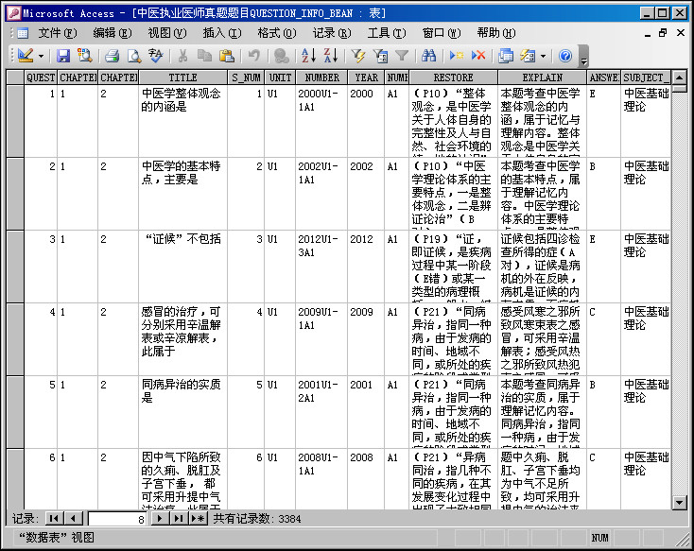
Task: Select the YEAR column header
Action: pyautogui.click(x=366, y=77)
